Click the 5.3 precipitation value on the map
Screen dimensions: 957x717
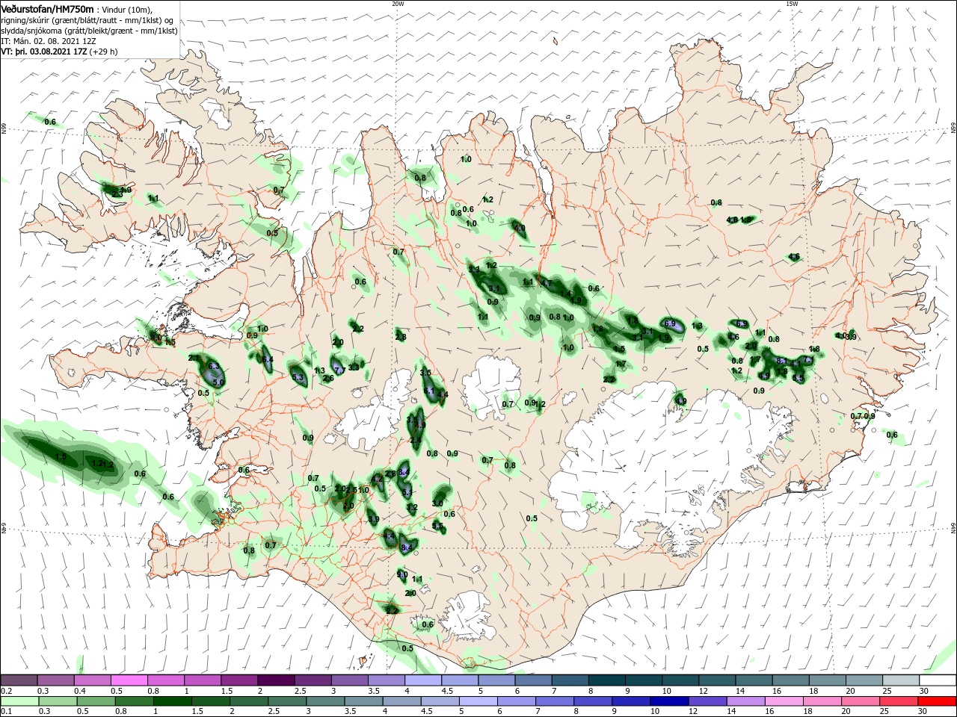pyautogui.click(x=298, y=377)
